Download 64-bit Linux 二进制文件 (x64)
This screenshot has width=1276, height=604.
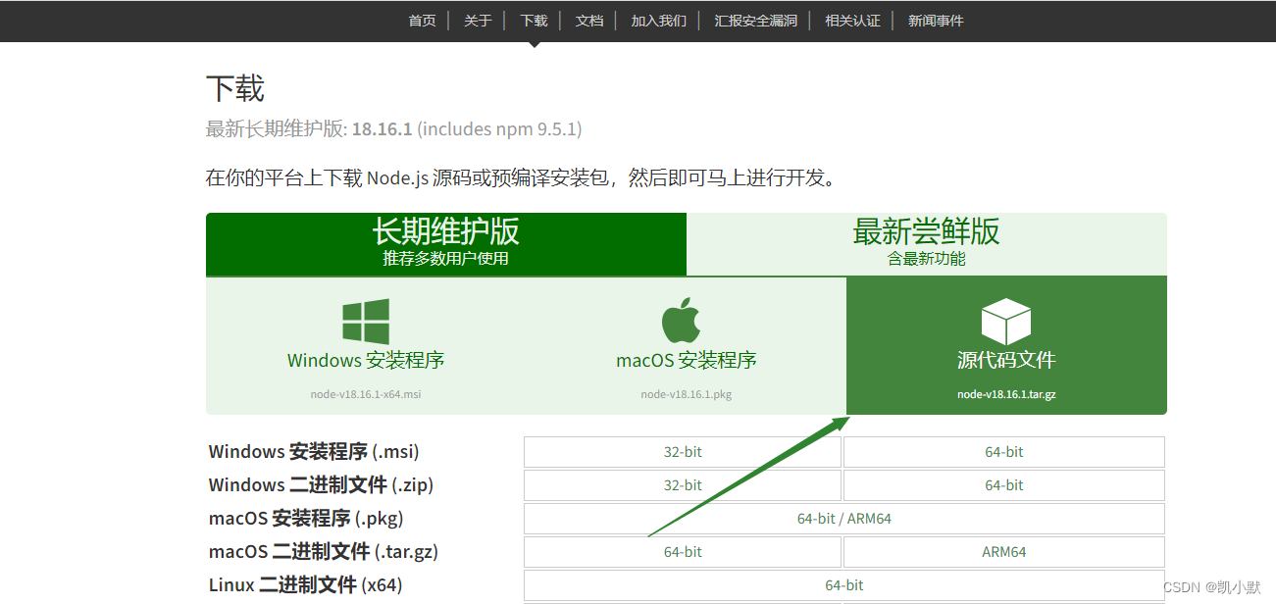[844, 585]
